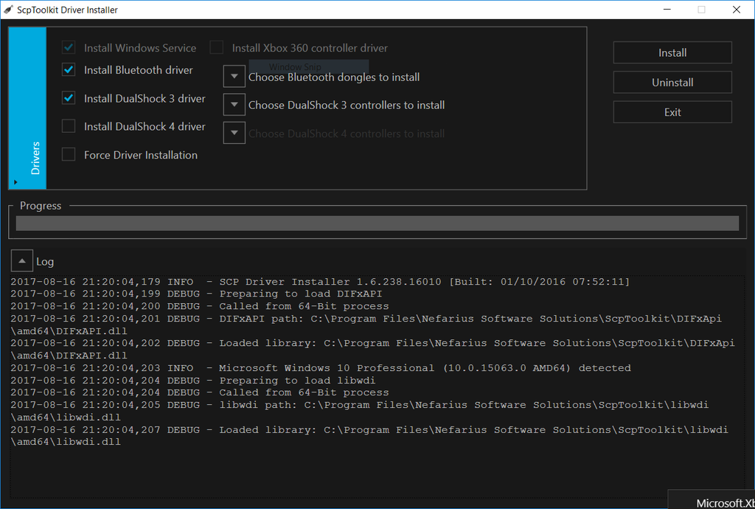Click log line 'Preparing to load DIFxAPI'
Viewport: 755px width, 509px height.
(x=196, y=294)
